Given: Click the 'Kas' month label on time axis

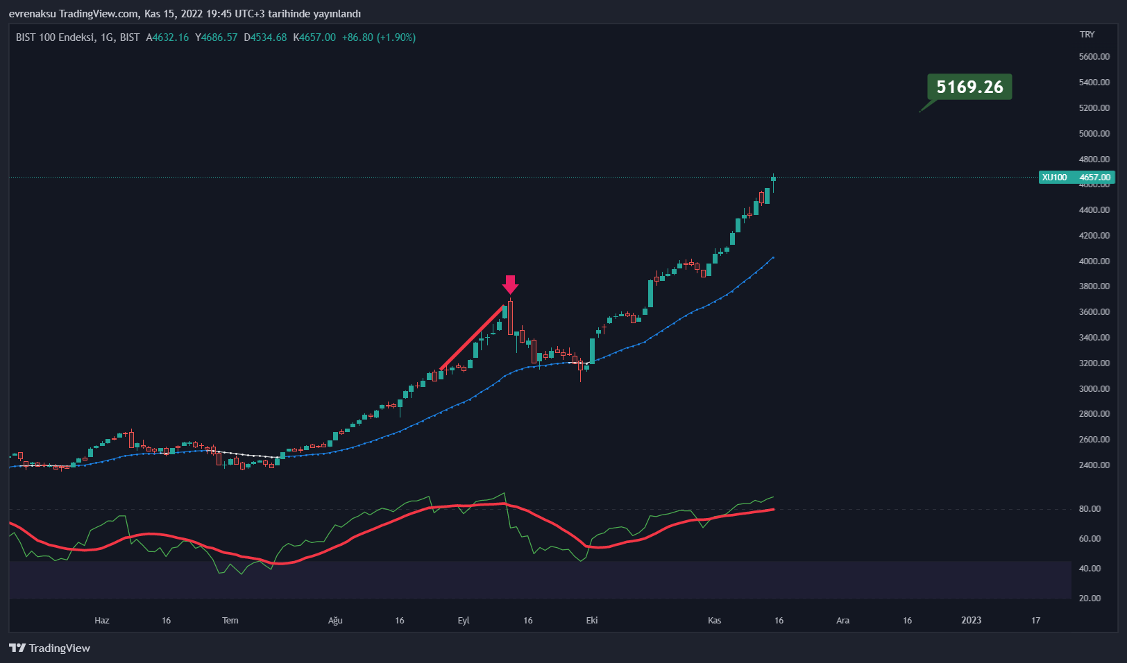Looking at the screenshot, I should click(x=715, y=621).
